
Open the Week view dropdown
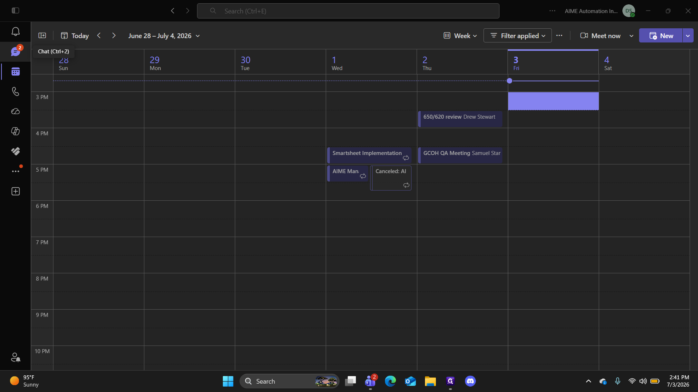[460, 36]
